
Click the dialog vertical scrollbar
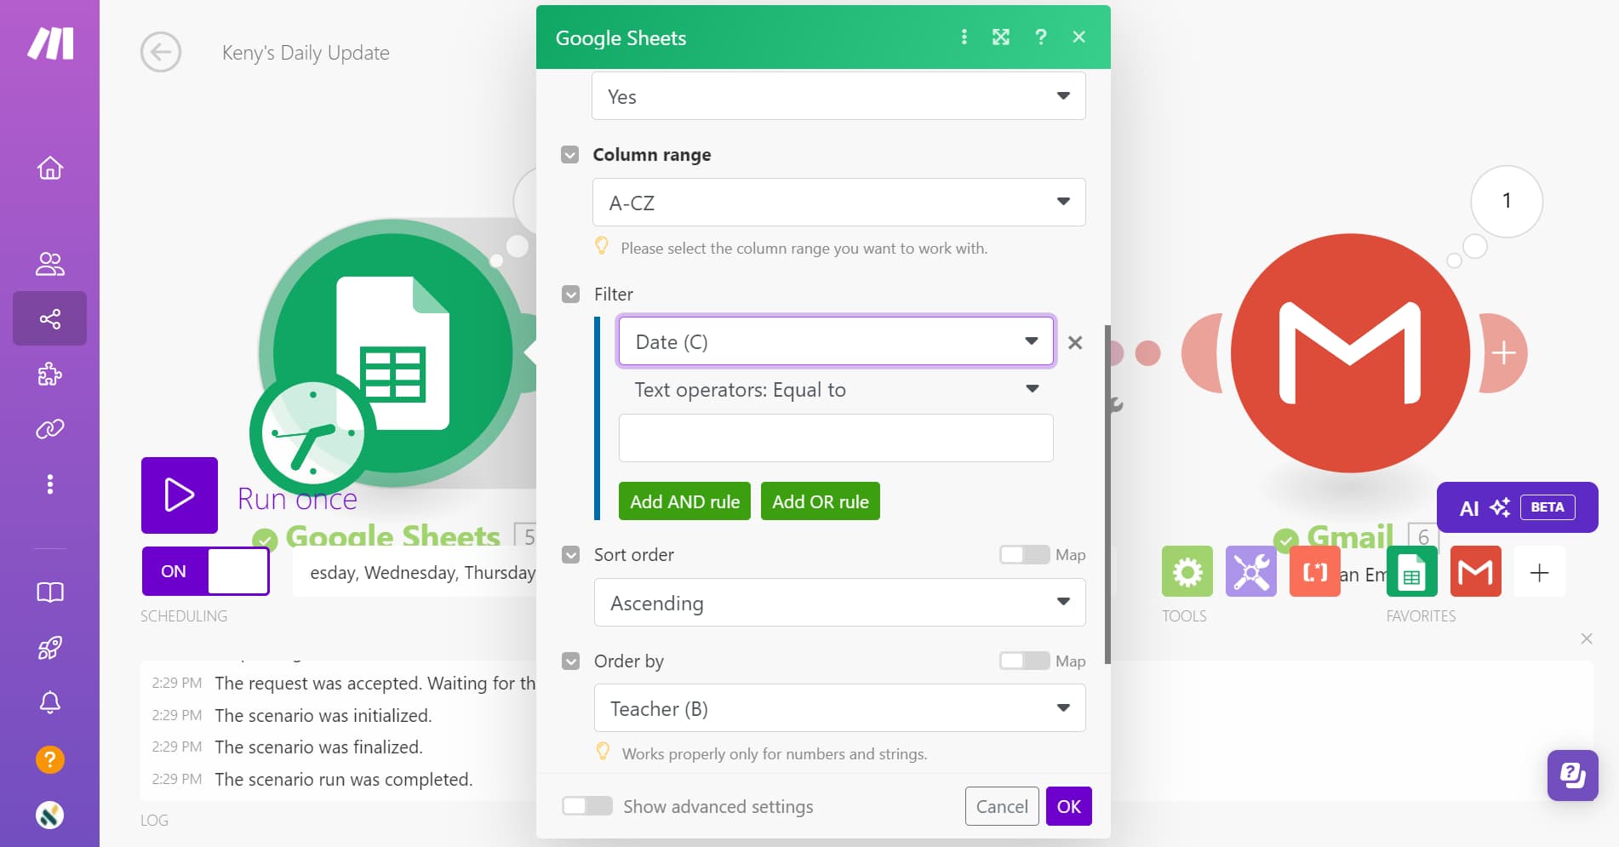click(1107, 494)
